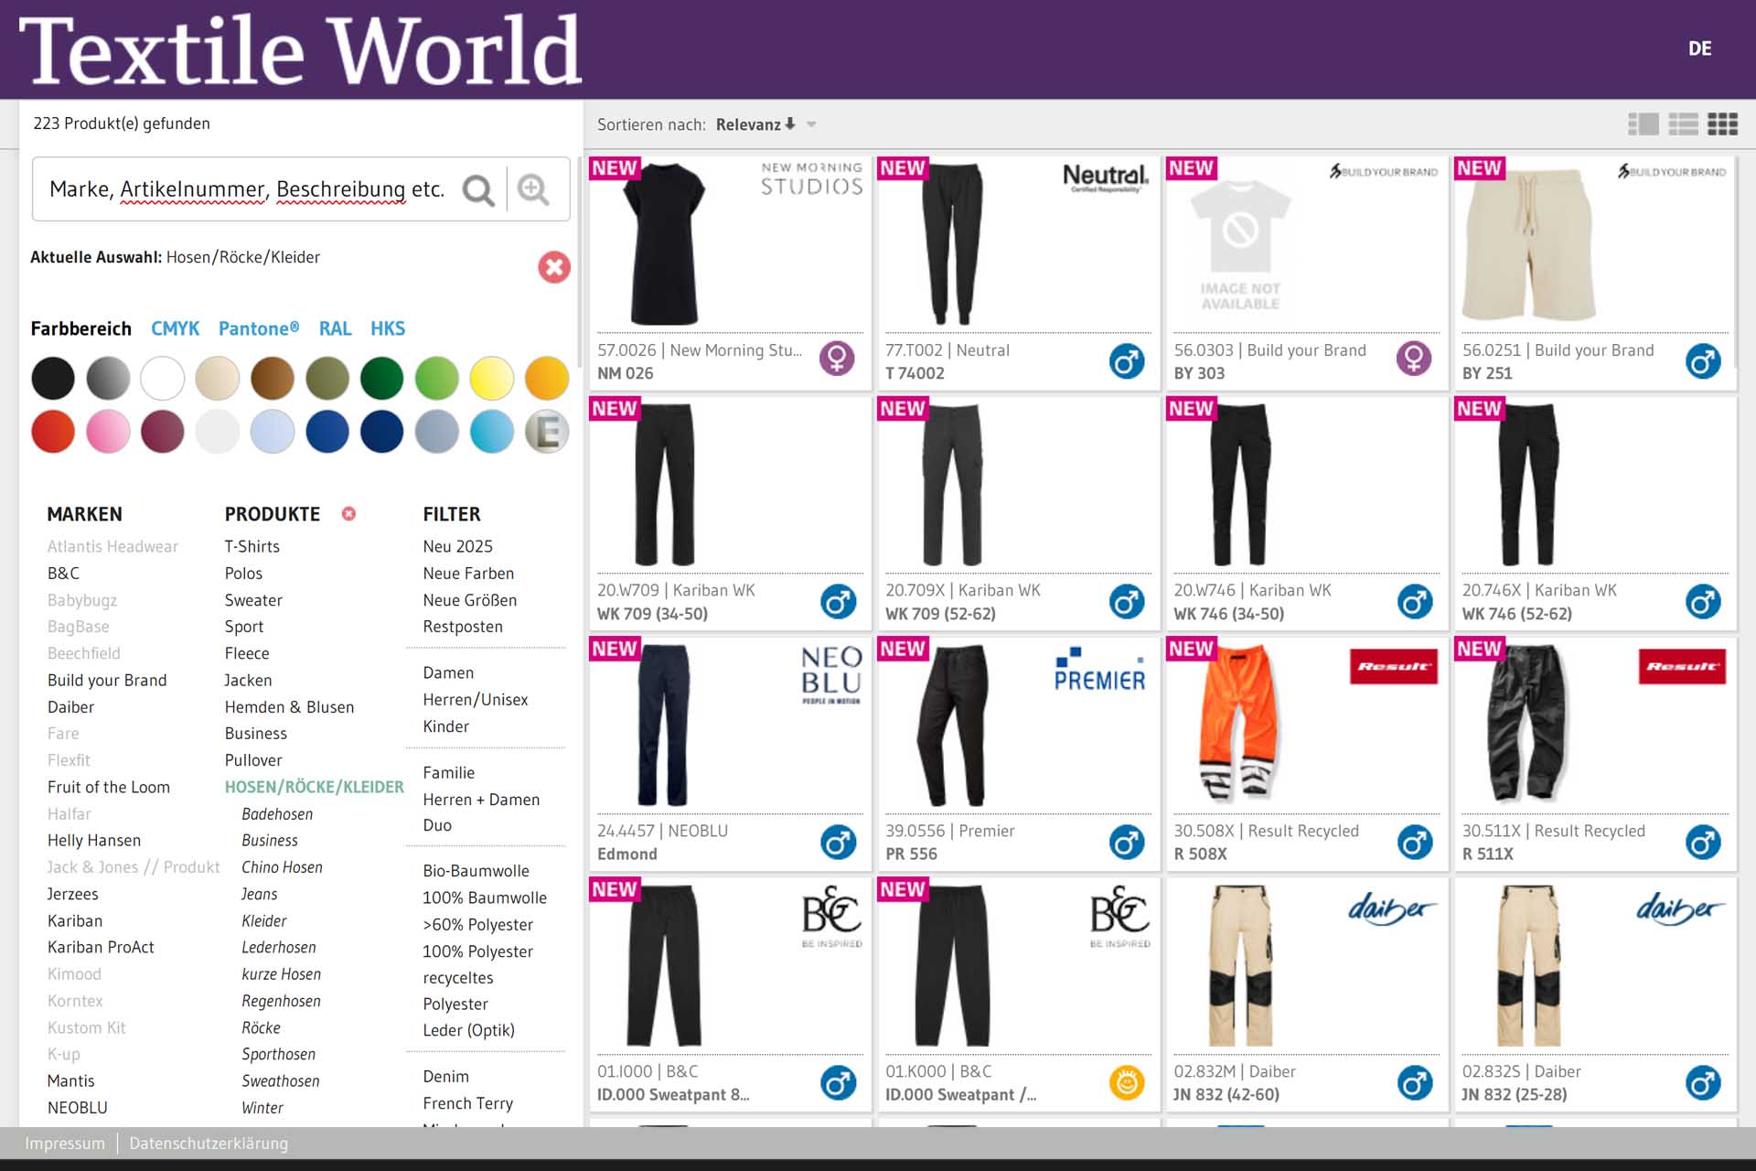
Task: Switch to grid view icon
Action: (1722, 124)
